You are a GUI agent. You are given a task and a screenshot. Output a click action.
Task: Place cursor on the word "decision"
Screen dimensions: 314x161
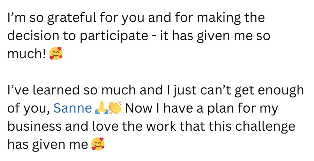33,36
